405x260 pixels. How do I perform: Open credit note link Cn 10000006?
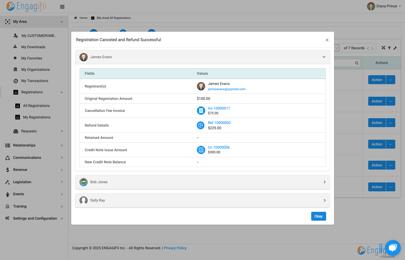tap(219, 147)
